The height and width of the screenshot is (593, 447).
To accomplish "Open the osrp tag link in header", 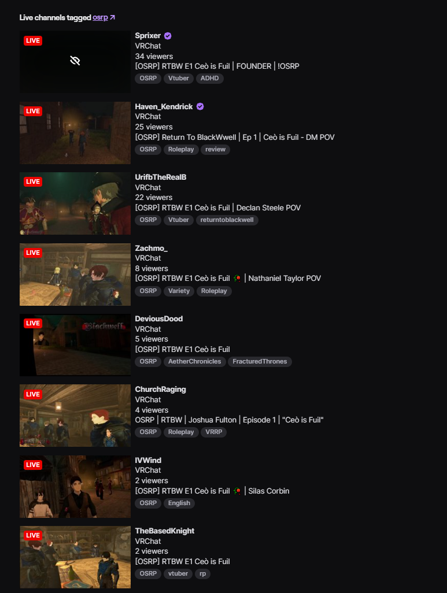I will click(x=100, y=17).
